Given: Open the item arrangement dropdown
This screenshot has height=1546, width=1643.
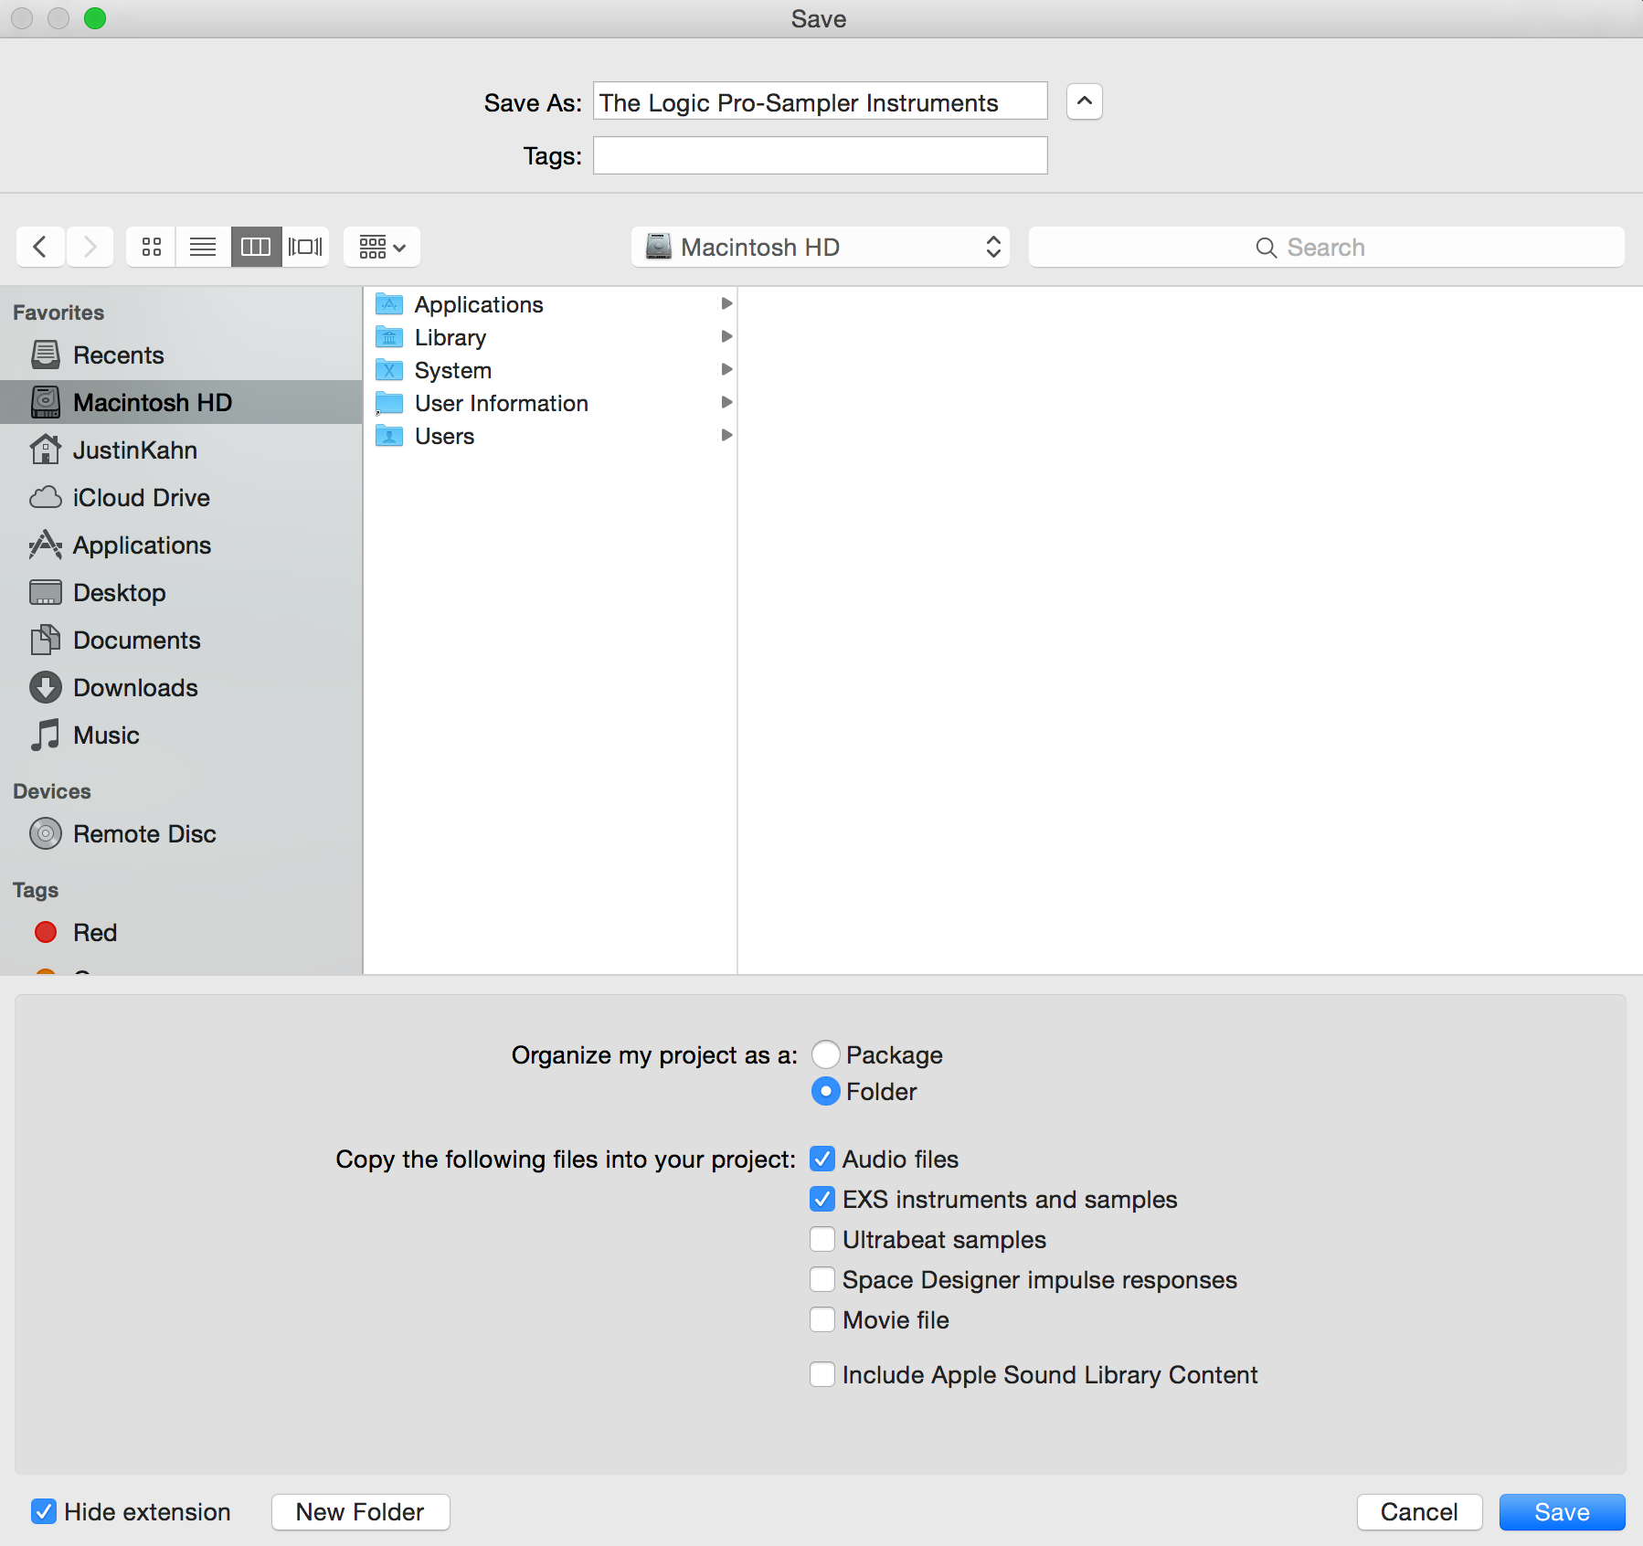Looking at the screenshot, I should click(x=382, y=247).
